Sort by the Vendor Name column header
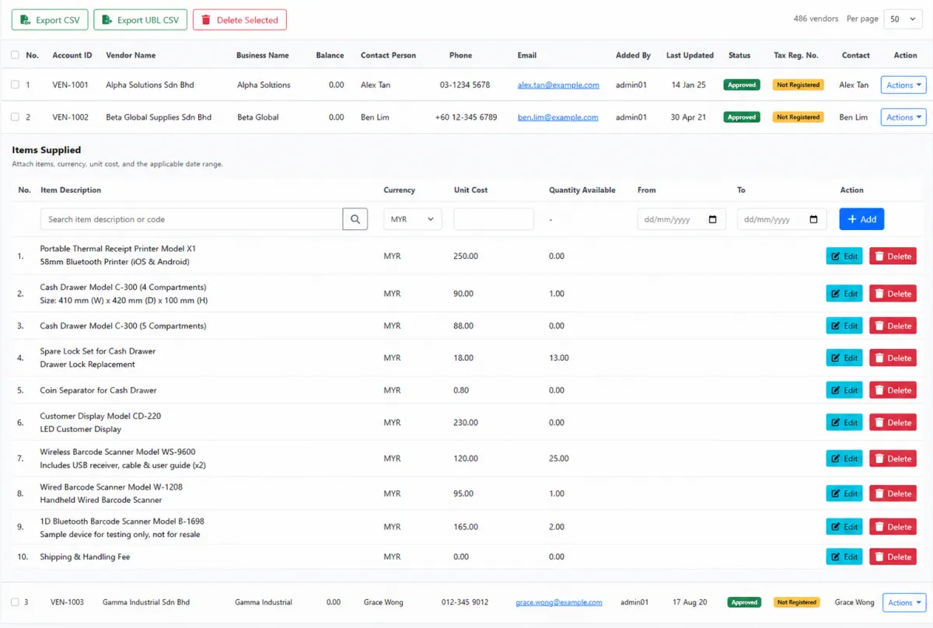The width and height of the screenshot is (933, 628). point(131,55)
